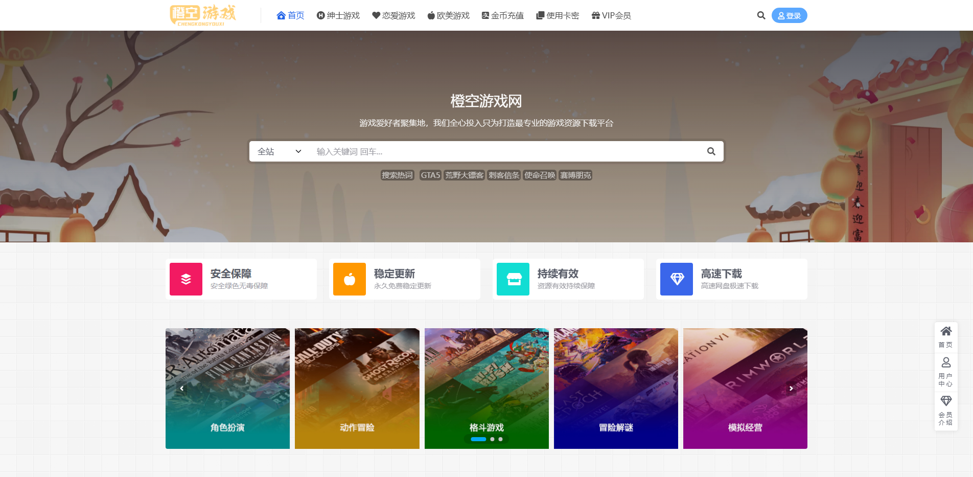Open the 全站 search scope dropdown
The image size is (973, 477).
pos(279,151)
